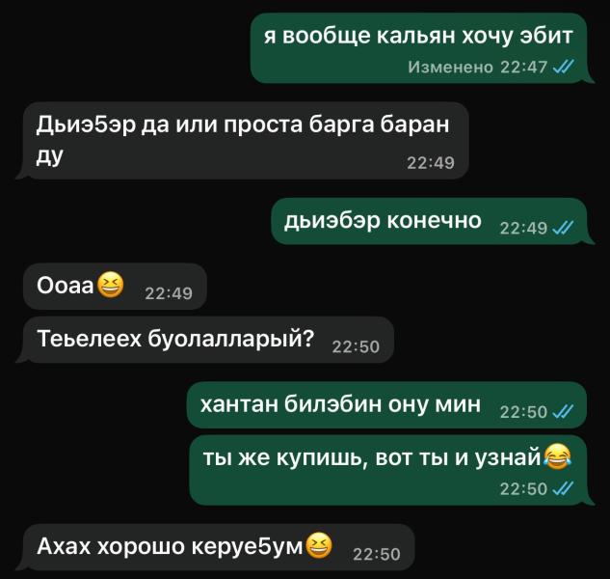Click the laughing emoji after 'керуе5ум'
Image resolution: width=610 pixels, height=579 pixels.
point(319,545)
